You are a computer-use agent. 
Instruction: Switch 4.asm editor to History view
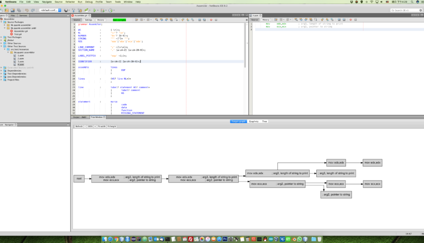click(x=265, y=20)
